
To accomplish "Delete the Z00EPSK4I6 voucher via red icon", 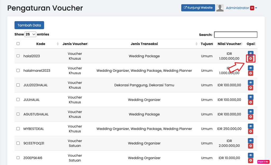I will (251, 160).
